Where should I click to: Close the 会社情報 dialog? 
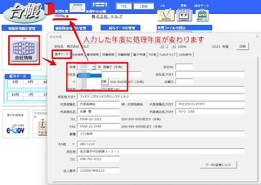(x=257, y=37)
